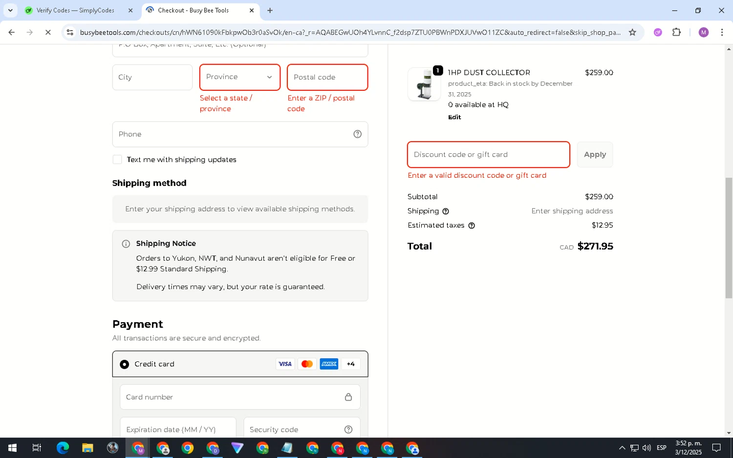733x458 pixels.
Task: Bookmark this page with the star icon
Action: (632, 32)
